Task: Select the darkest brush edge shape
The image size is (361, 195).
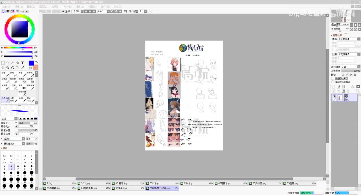Action: [x=36, y=119]
